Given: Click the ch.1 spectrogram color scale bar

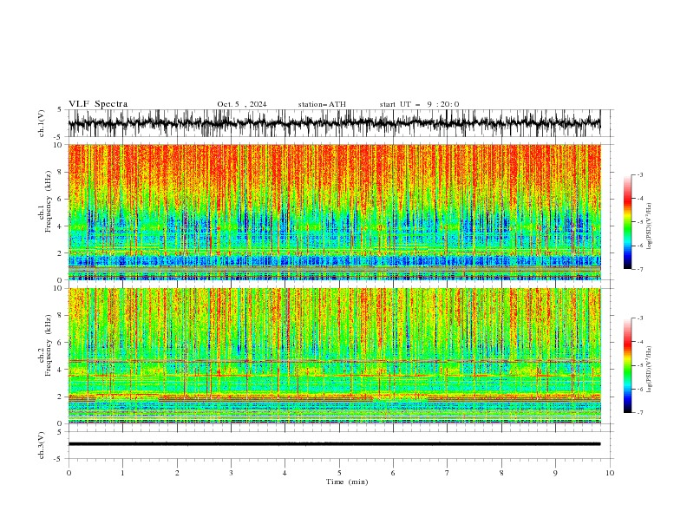Looking at the screenshot, I should click(627, 222).
